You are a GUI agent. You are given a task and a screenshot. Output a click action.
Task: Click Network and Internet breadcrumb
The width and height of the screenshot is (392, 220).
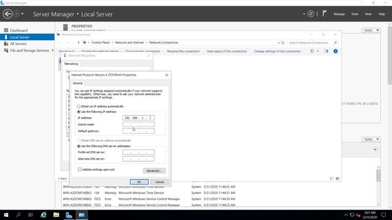click(x=129, y=43)
